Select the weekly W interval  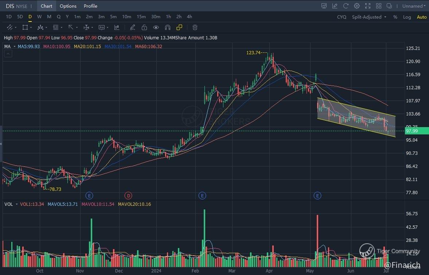click(39, 17)
